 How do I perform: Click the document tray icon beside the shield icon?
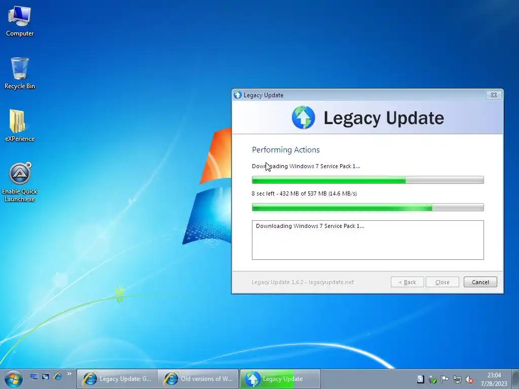(x=420, y=379)
